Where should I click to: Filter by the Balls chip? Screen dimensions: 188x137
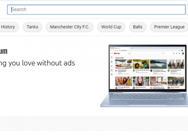click(x=138, y=27)
